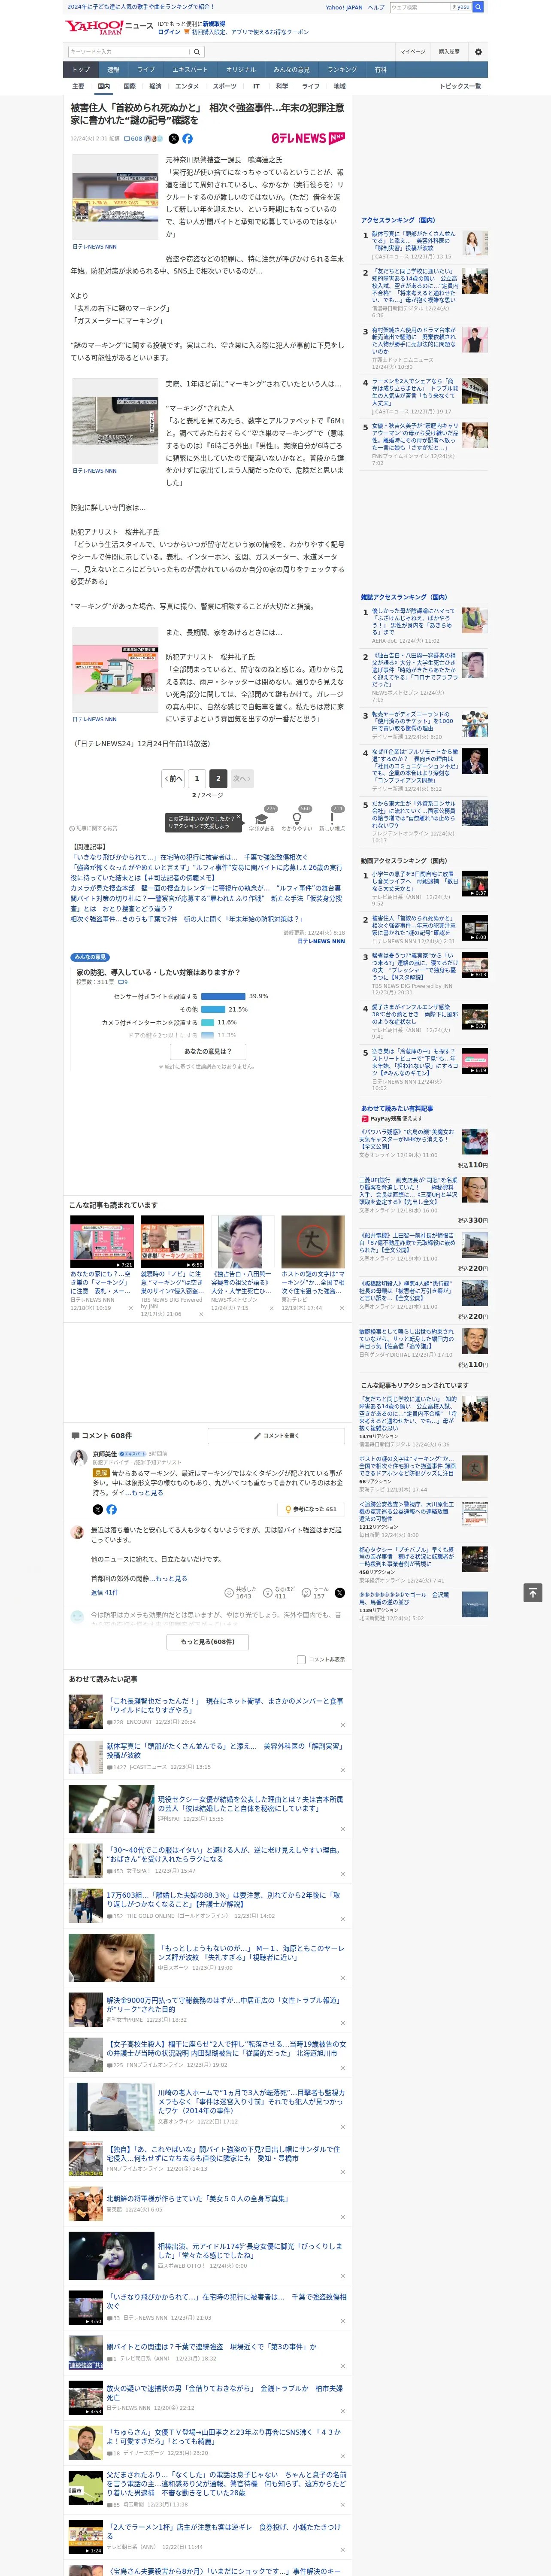This screenshot has height=2576, width=551.
Task: Click the わかりやすい lightbulb reaction
Action: 297,819
